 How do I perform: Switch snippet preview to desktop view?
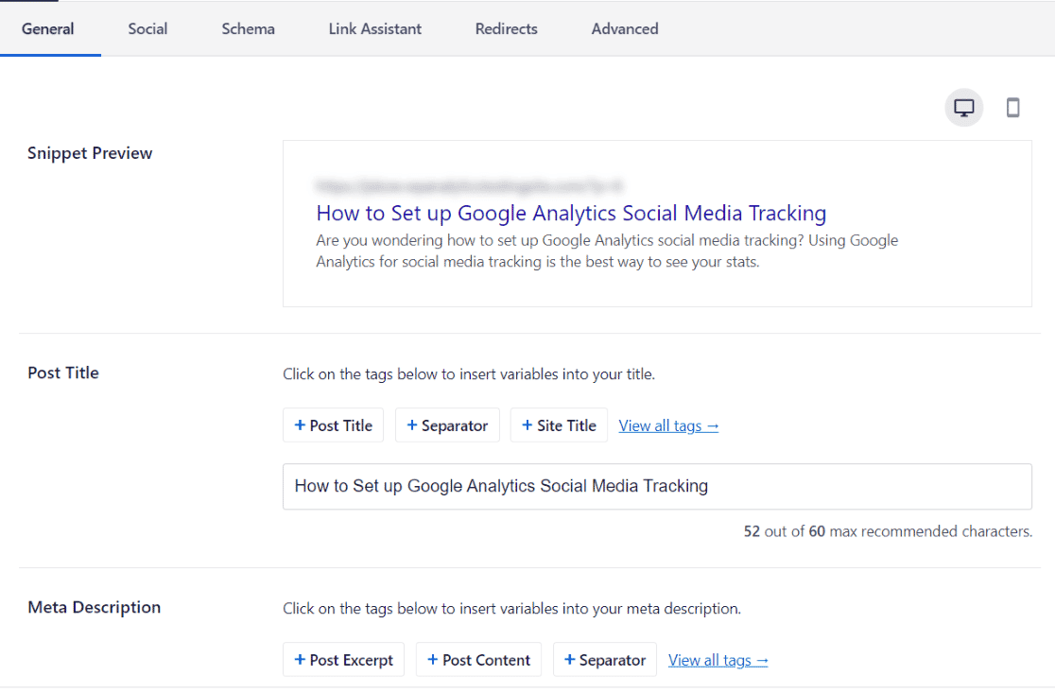pyautogui.click(x=963, y=107)
